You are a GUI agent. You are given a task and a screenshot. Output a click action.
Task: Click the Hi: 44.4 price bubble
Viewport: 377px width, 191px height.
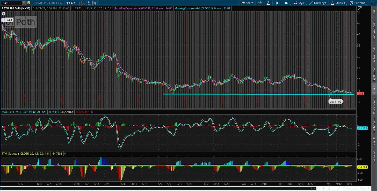7,20
